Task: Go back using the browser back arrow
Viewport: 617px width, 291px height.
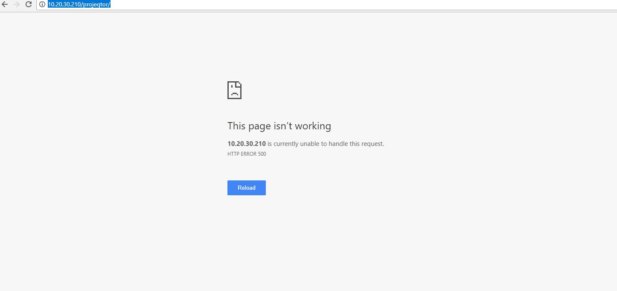Action: pos(5,4)
